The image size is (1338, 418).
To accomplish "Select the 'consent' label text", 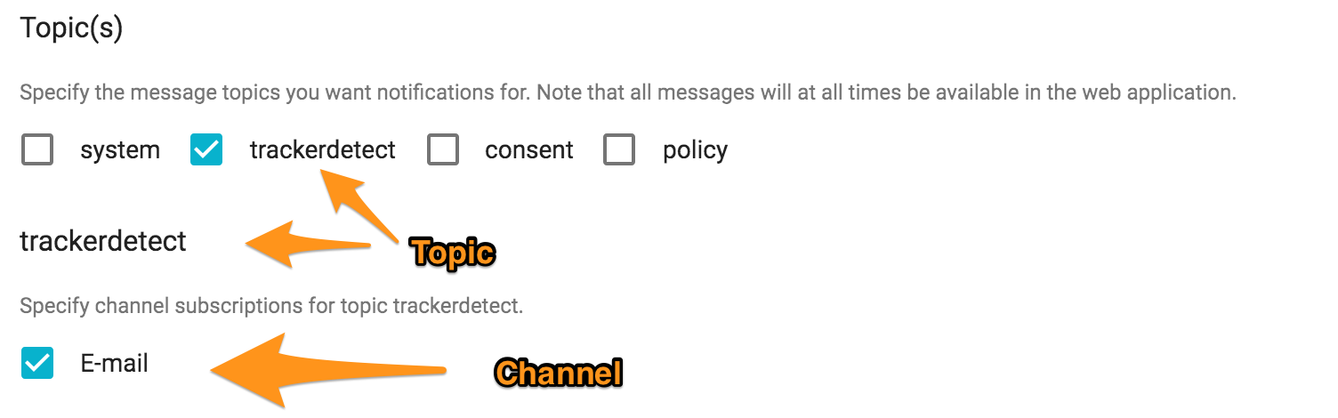I will click(x=529, y=150).
